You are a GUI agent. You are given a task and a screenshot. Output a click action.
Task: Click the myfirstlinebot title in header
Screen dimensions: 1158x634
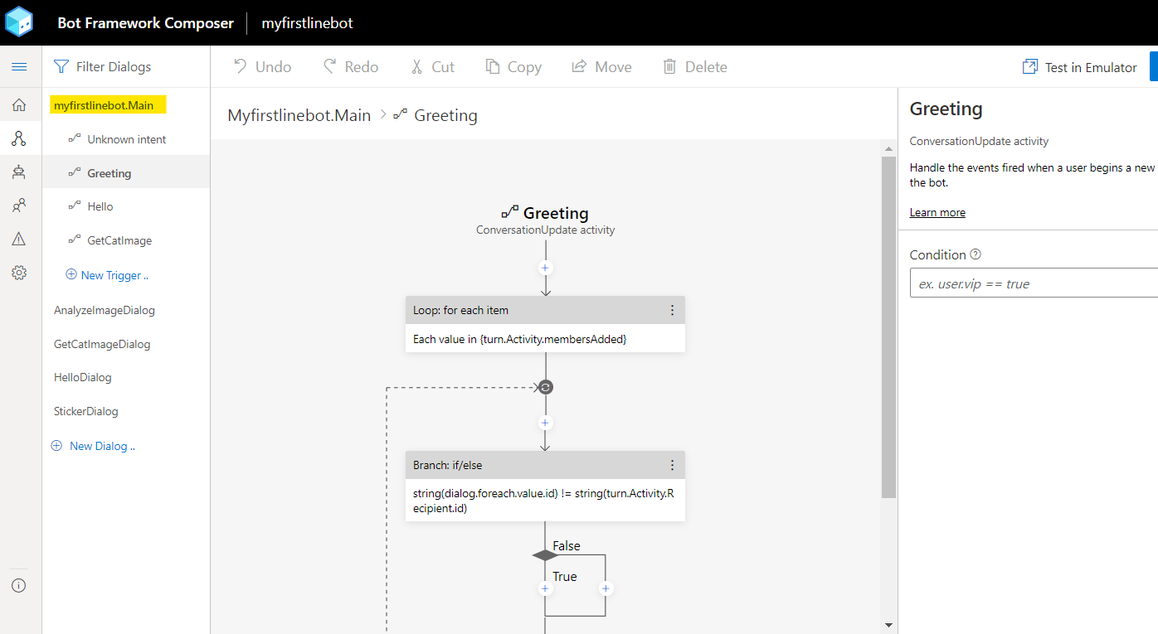tap(307, 22)
